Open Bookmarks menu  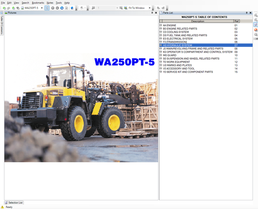38,3
